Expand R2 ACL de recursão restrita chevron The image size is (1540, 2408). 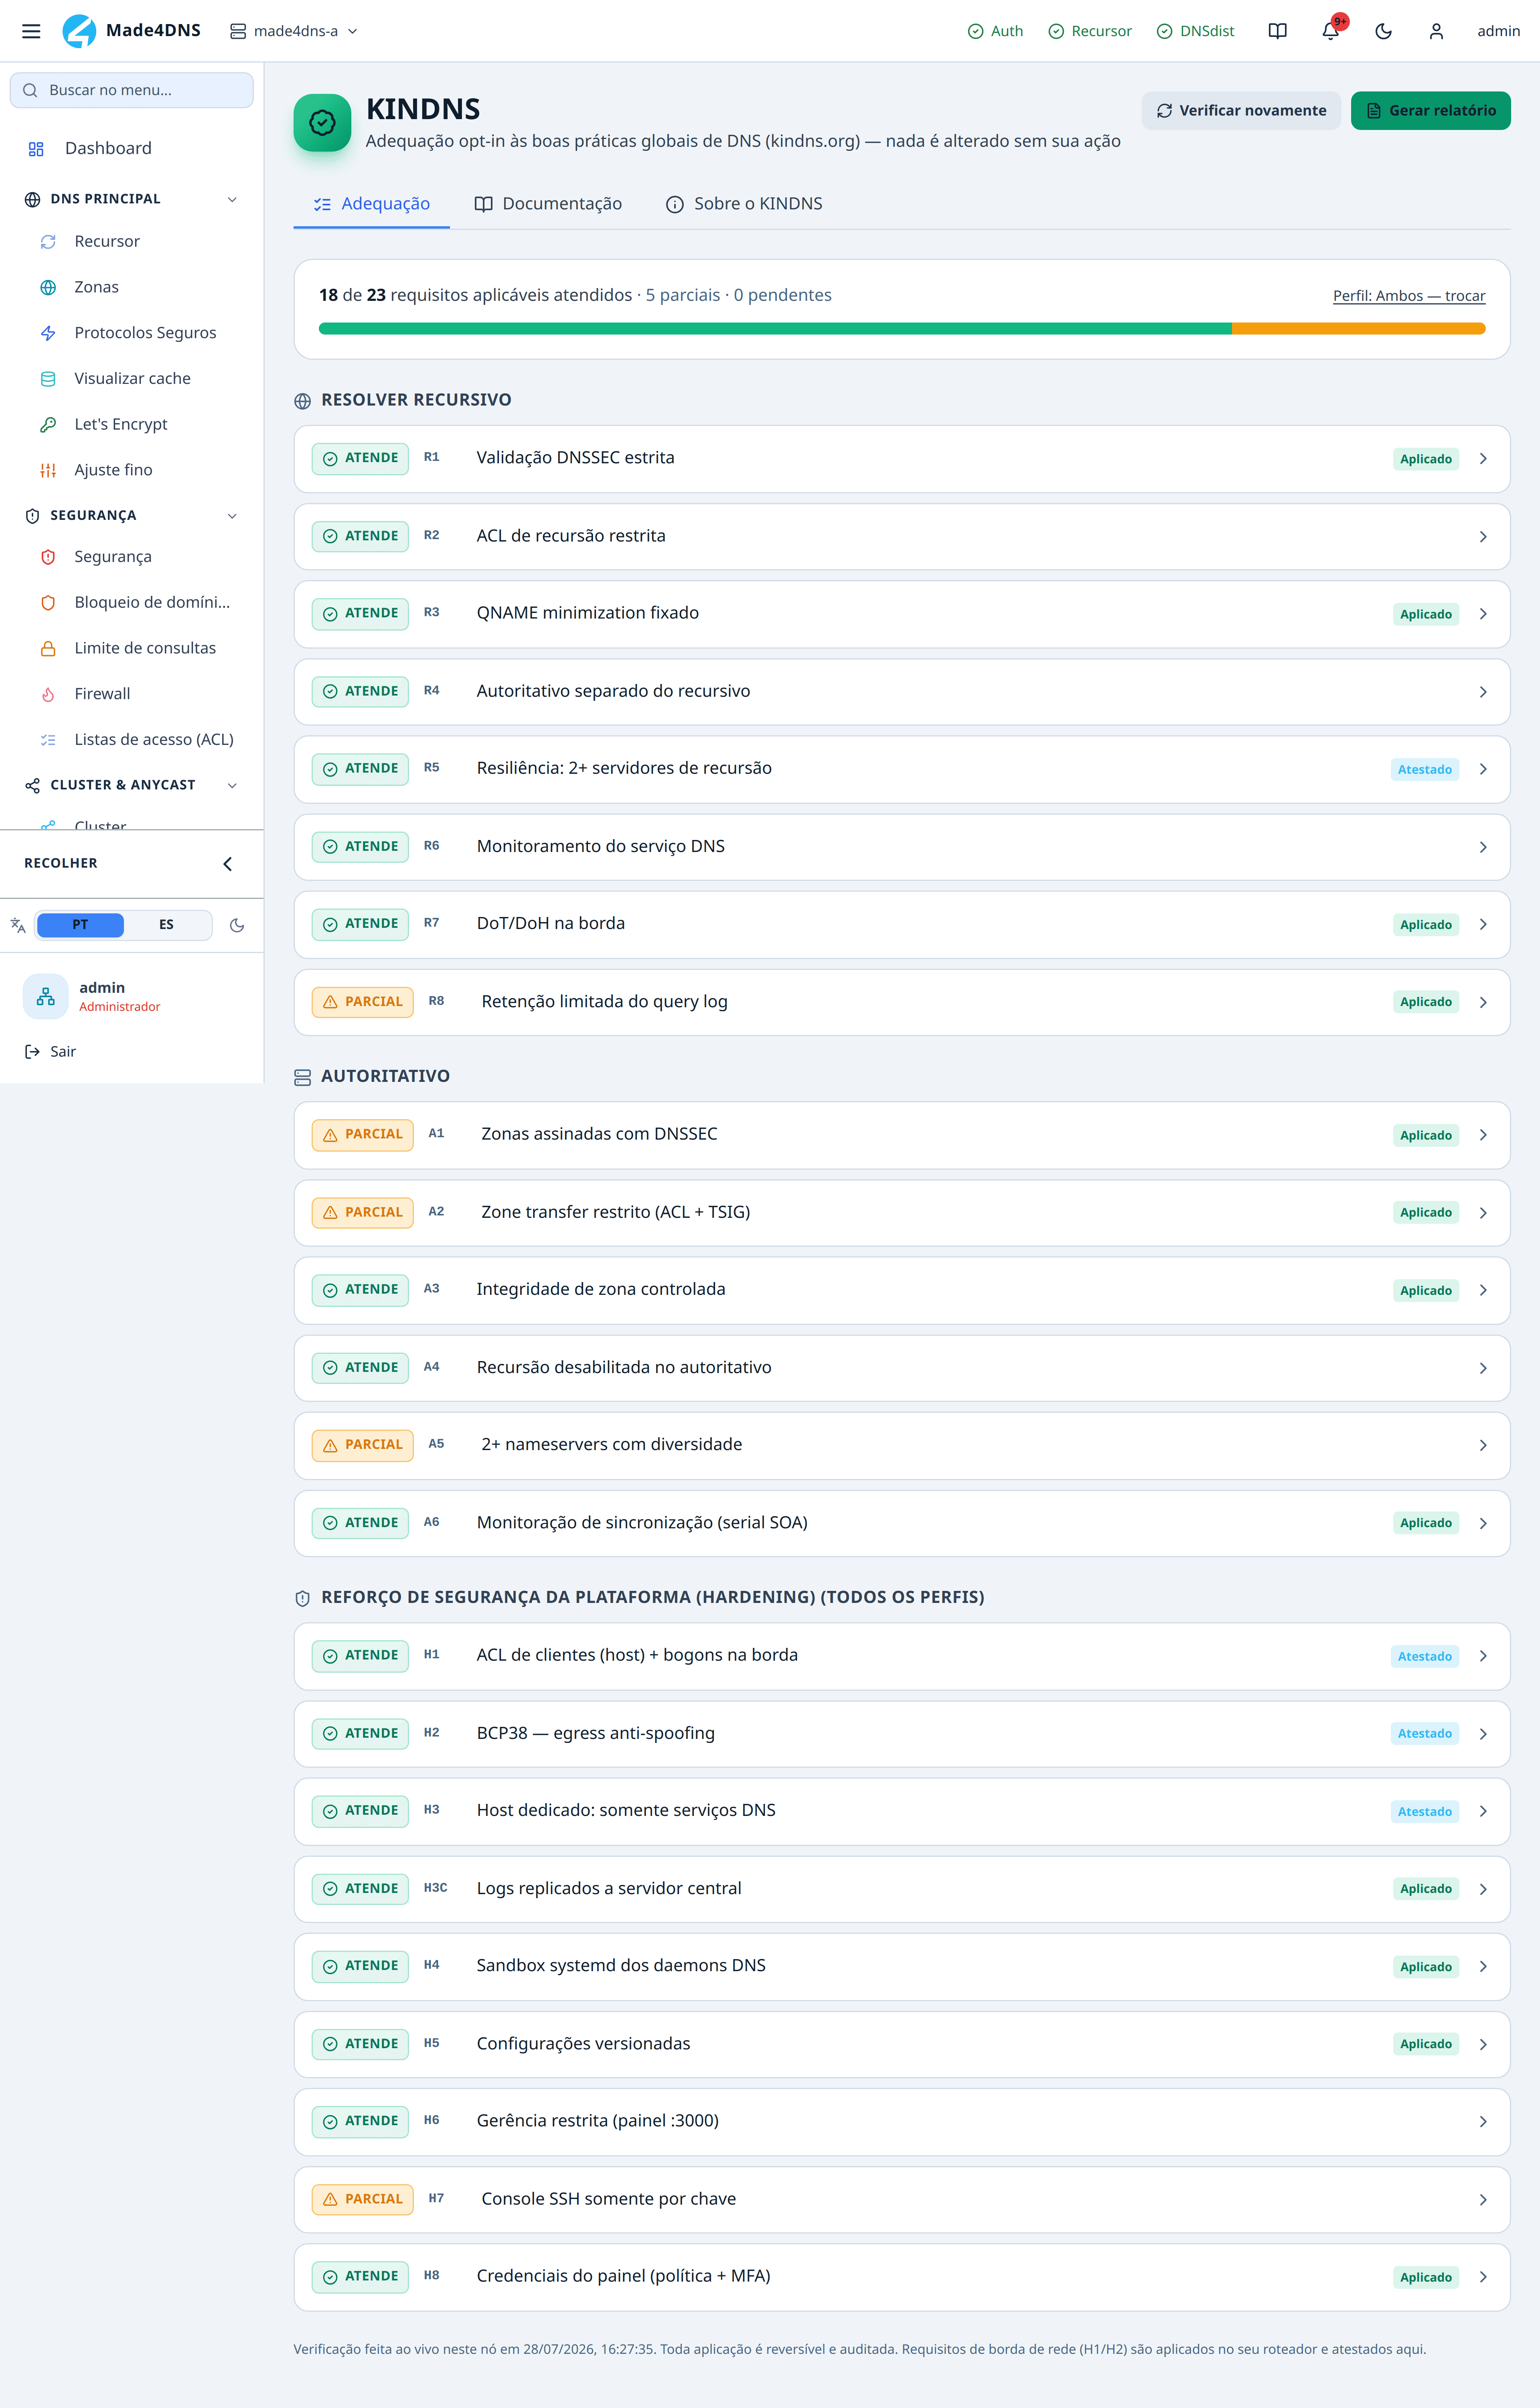[x=1483, y=537]
